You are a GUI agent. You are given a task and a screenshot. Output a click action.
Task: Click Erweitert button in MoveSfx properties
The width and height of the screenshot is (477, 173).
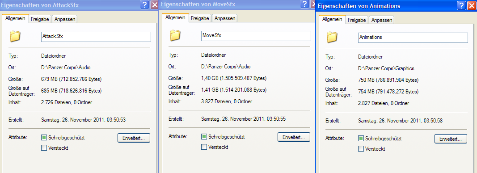294,137
